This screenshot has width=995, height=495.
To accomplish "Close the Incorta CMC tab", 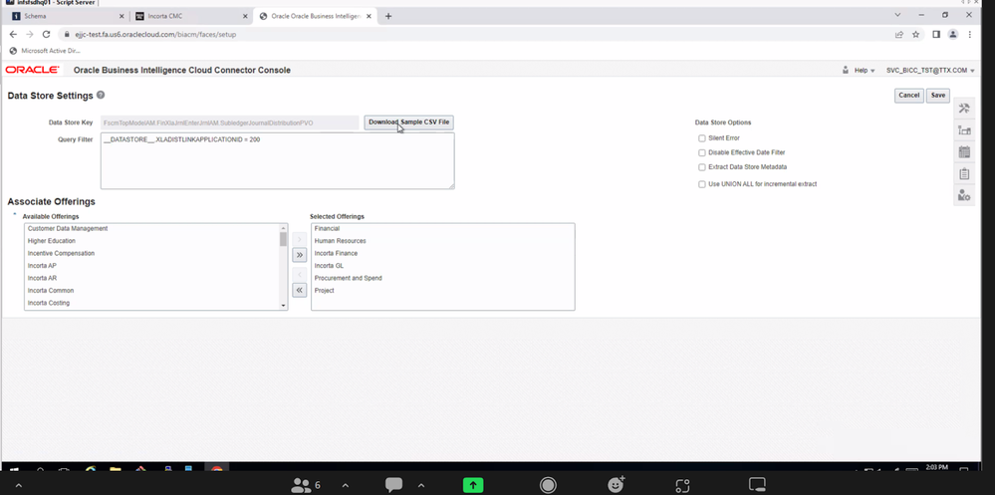I will coord(244,16).
